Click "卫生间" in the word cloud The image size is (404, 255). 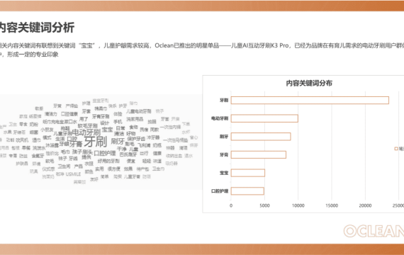[x=64, y=166]
